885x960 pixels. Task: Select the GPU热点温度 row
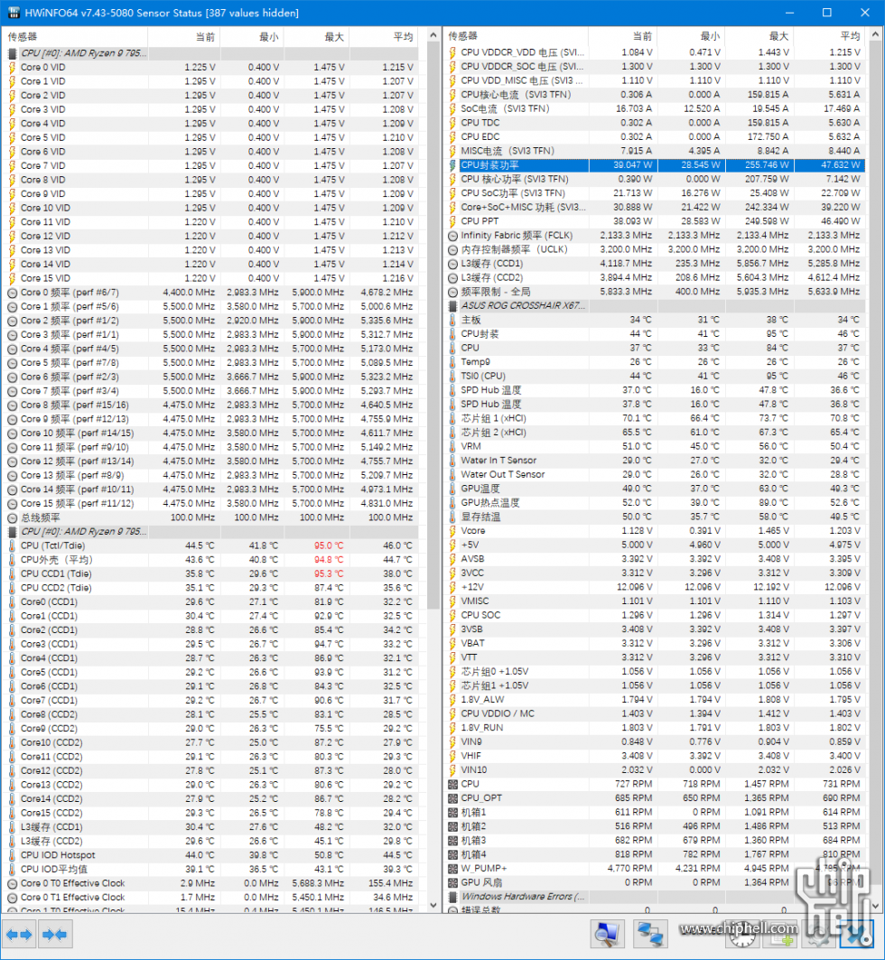click(655, 503)
